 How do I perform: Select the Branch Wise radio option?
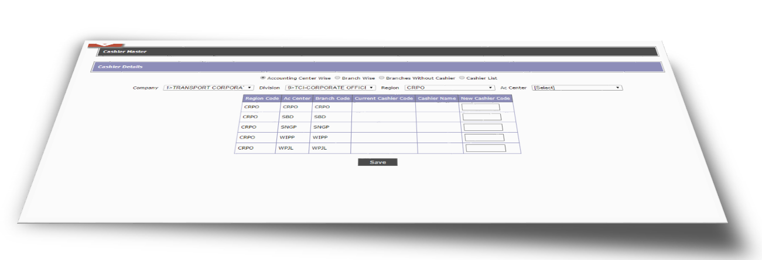[x=337, y=77]
